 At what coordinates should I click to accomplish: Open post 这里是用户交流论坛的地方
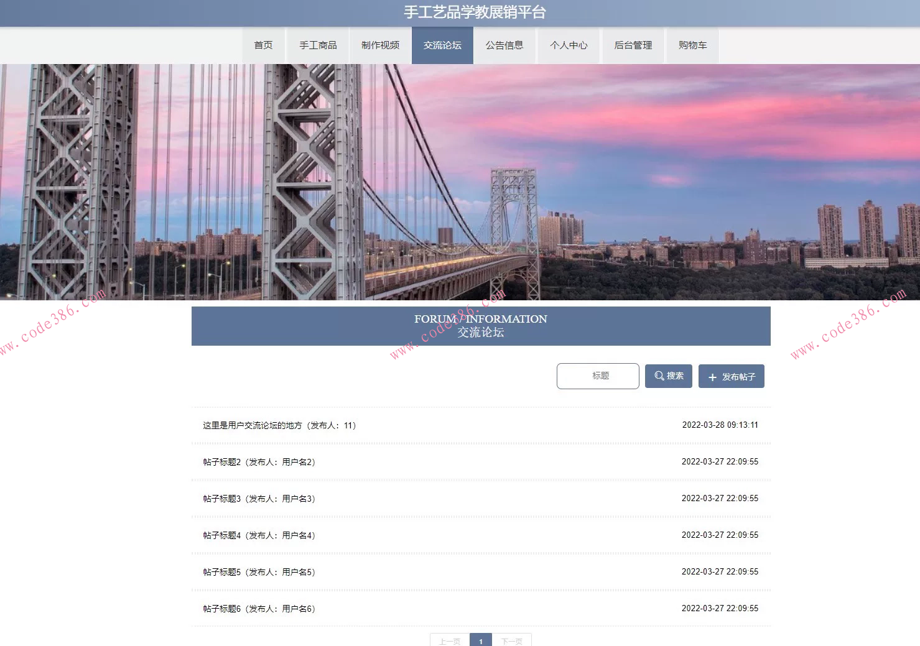click(279, 426)
